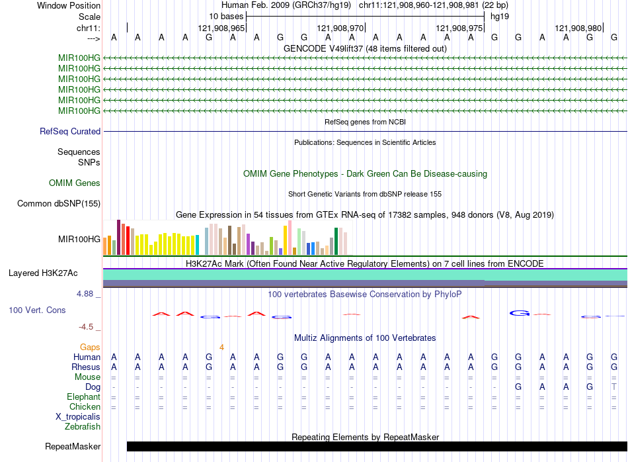
Task: Click position label 121,908,965
Action: (x=221, y=28)
